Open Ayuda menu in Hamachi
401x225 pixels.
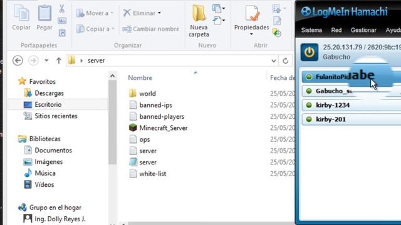pyautogui.click(x=393, y=30)
